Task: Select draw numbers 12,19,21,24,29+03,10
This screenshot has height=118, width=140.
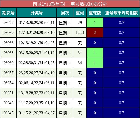Action: point(37,33)
